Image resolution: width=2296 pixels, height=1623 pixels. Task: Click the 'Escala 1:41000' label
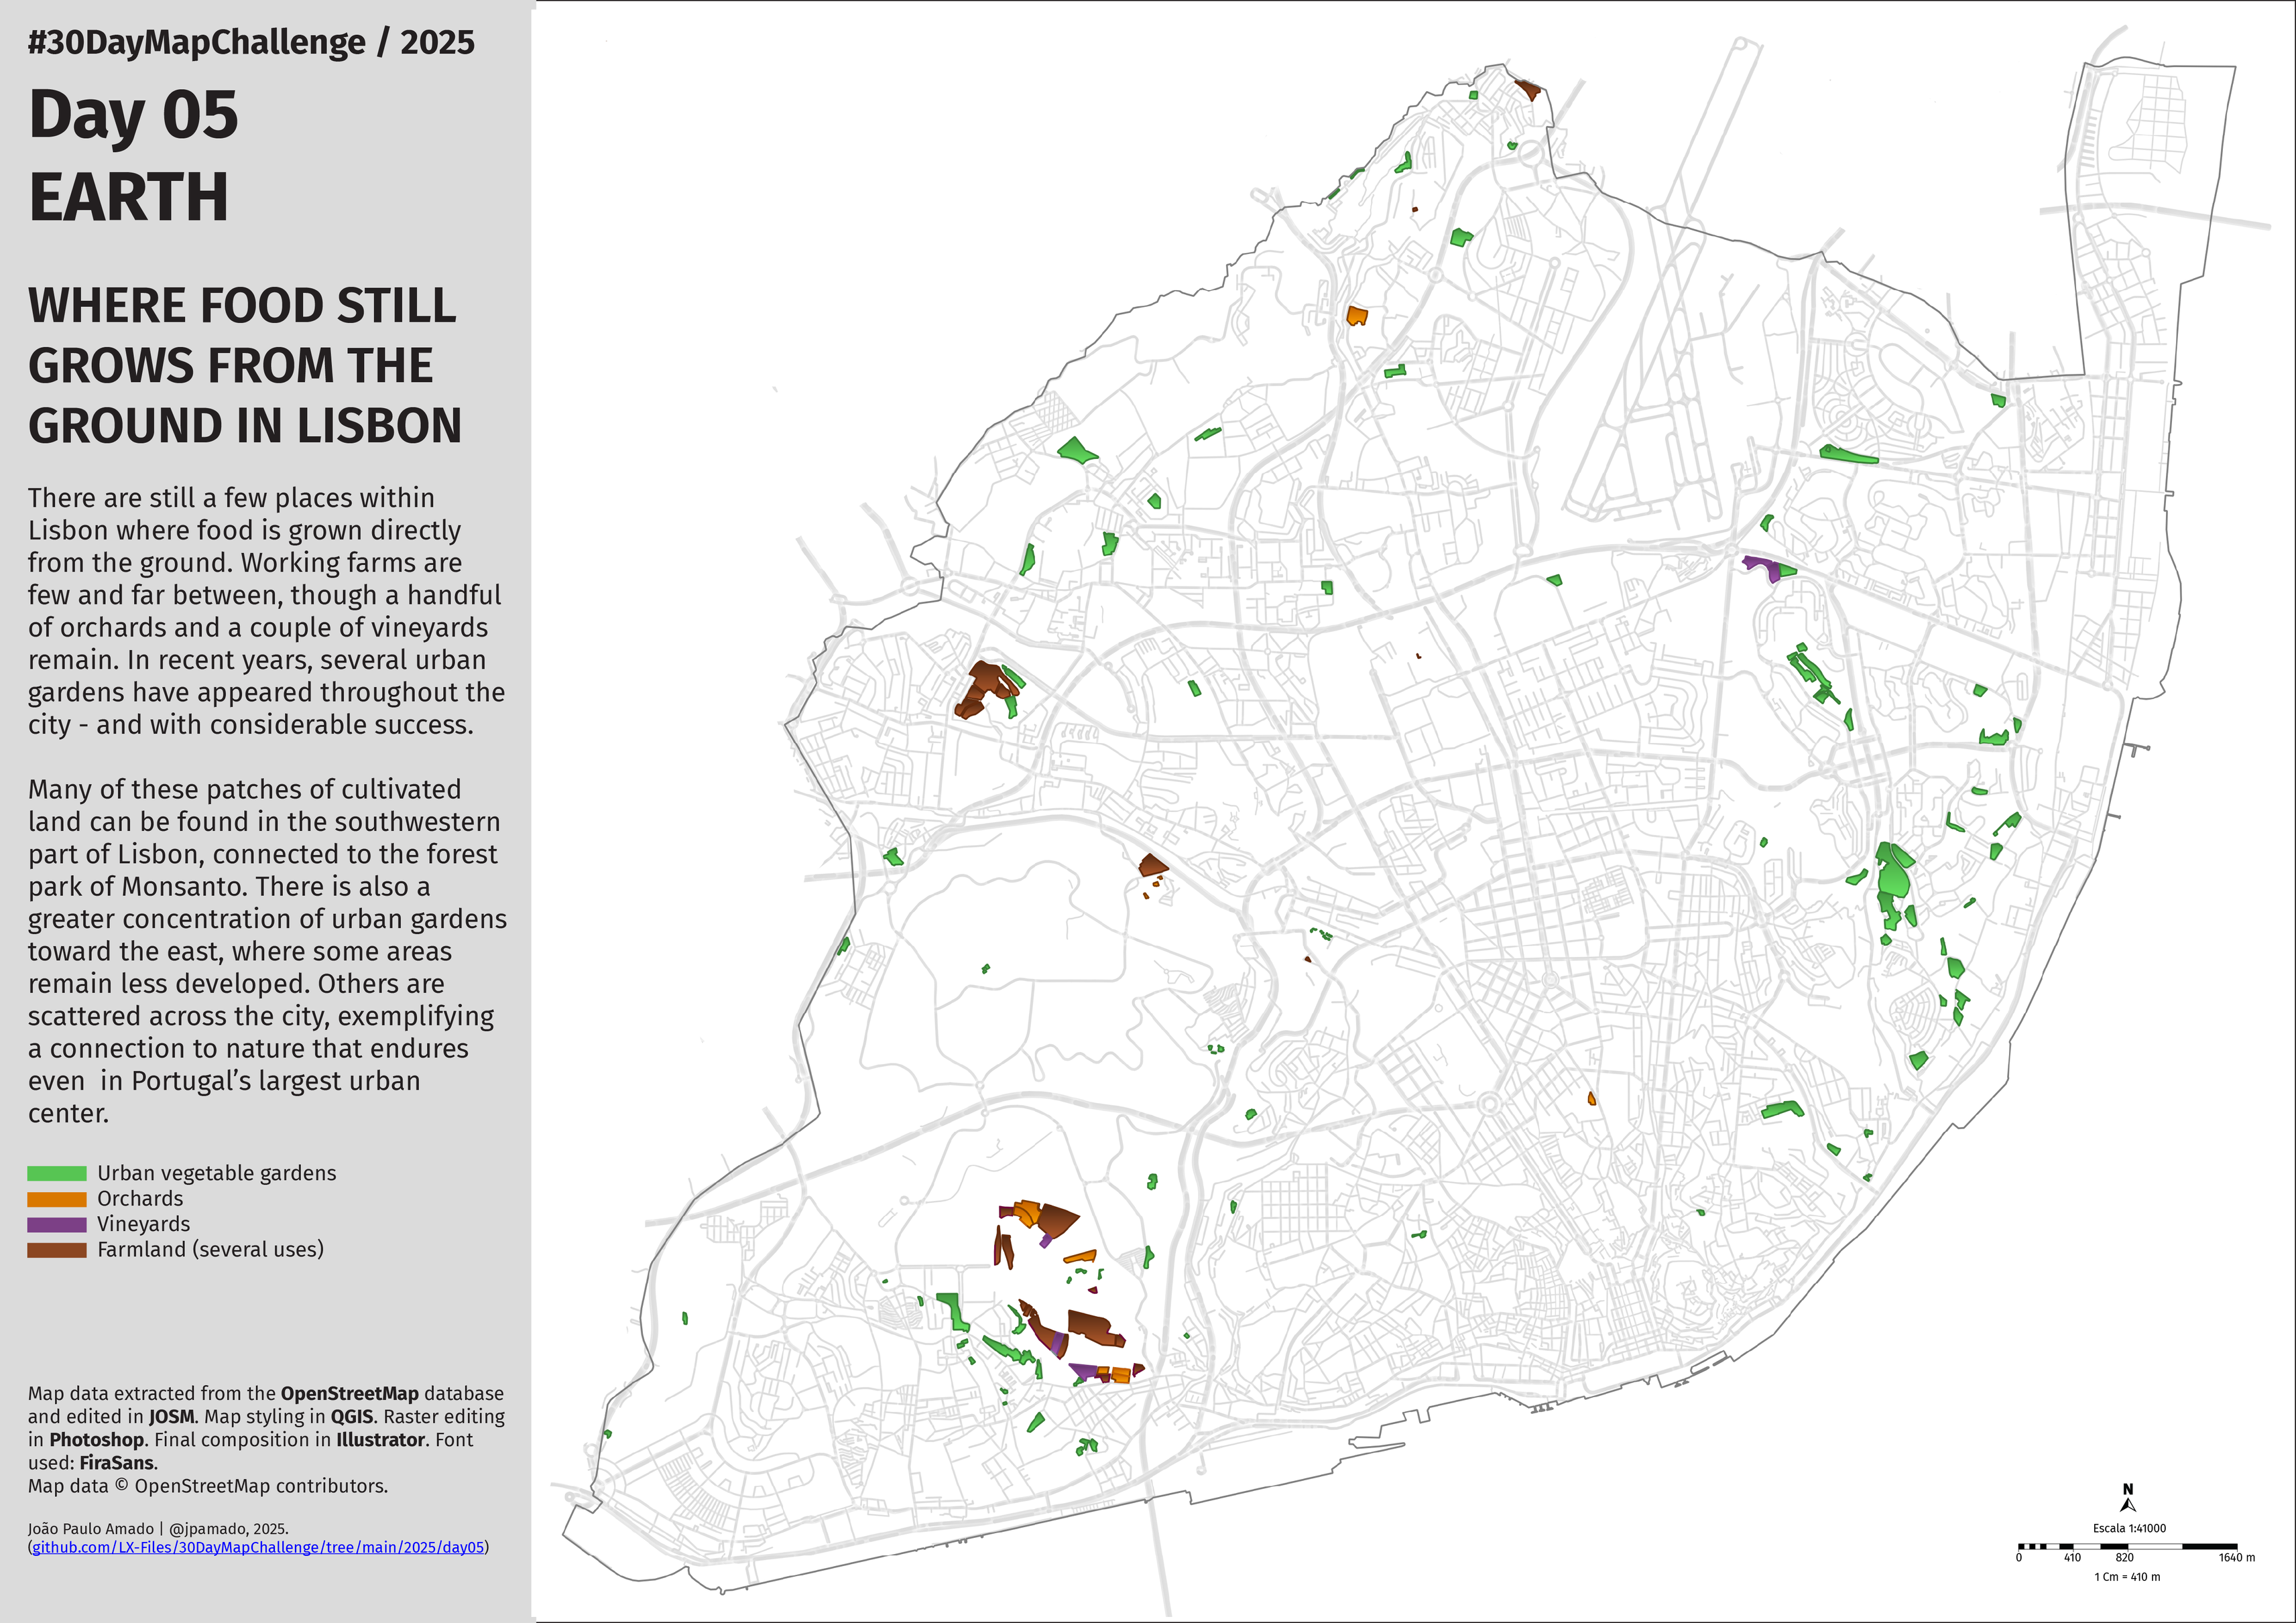point(2129,1528)
